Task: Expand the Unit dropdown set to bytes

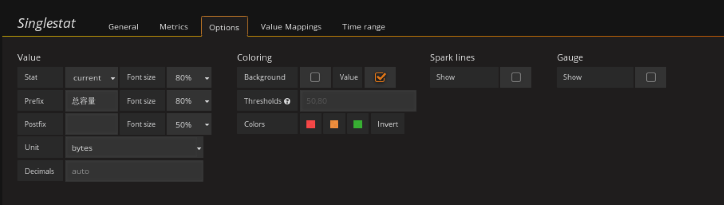Action: click(x=134, y=148)
